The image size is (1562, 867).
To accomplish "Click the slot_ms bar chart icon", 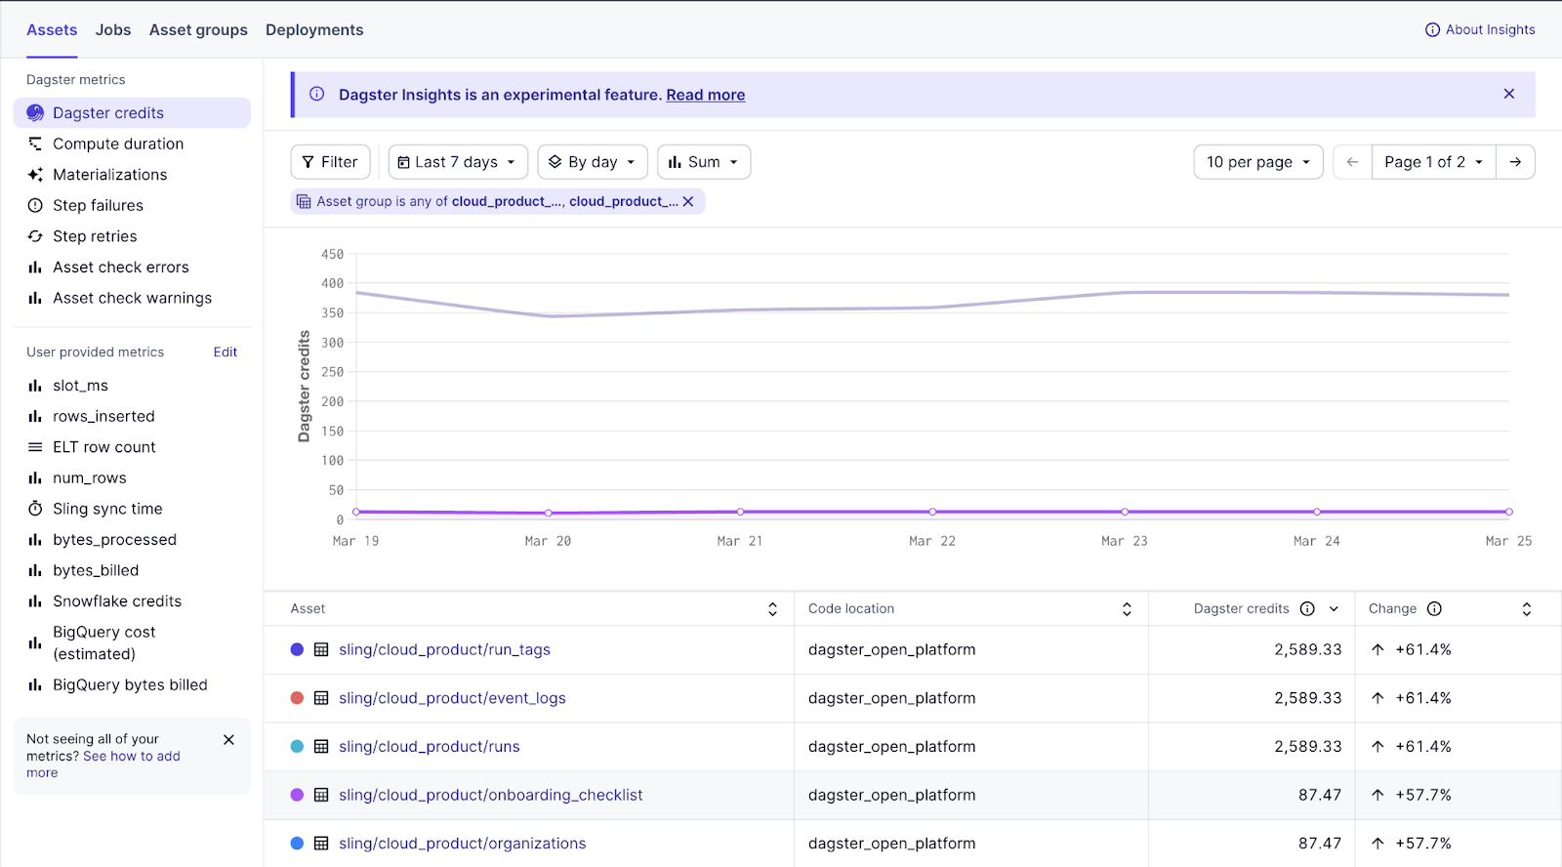I will coord(35,386).
